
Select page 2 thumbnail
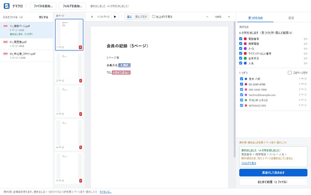(x=69, y=68)
